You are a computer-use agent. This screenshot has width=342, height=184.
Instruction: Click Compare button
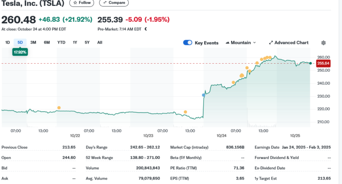(114, 3)
